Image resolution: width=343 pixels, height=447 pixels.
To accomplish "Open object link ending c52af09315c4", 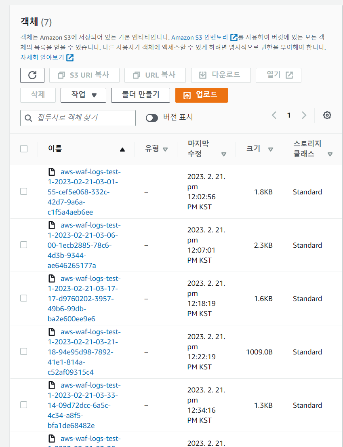I will [x=84, y=352].
